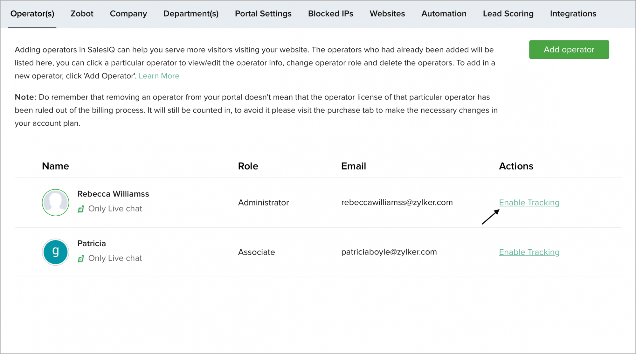Click Rebecca Williamss's avatar picture
This screenshot has width=636, height=354.
(56, 203)
